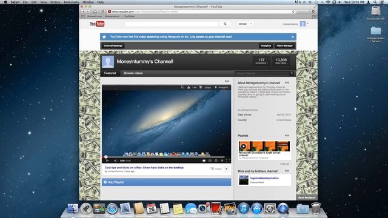The width and height of the screenshot is (388, 218).
Task: Open the Cool tips and tricks video title
Action: 144,168
